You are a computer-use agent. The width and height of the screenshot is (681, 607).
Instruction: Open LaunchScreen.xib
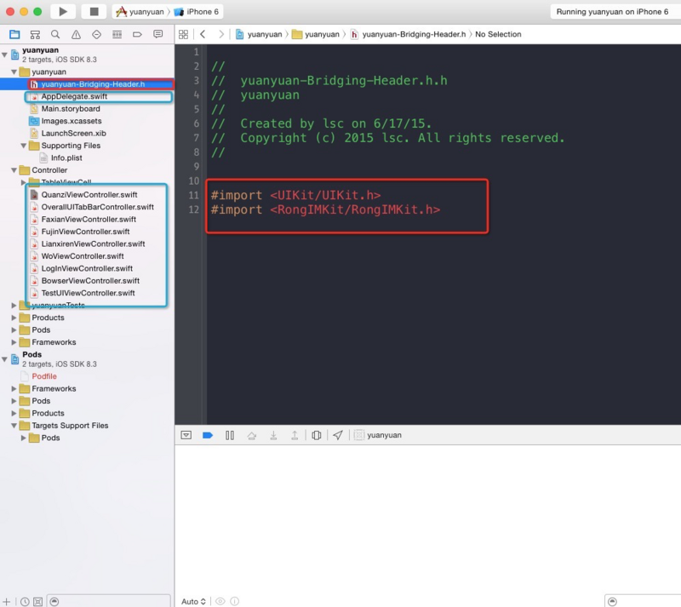click(87, 134)
